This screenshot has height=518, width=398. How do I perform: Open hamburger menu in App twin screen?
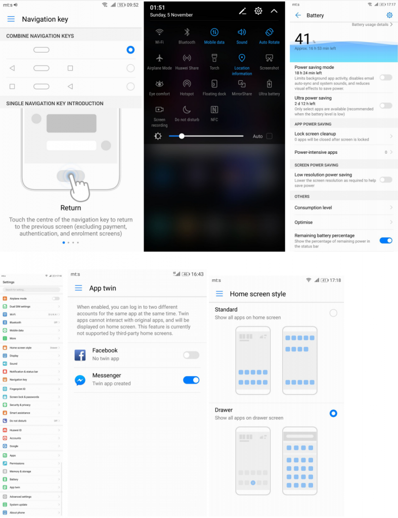pyautogui.click(x=78, y=288)
